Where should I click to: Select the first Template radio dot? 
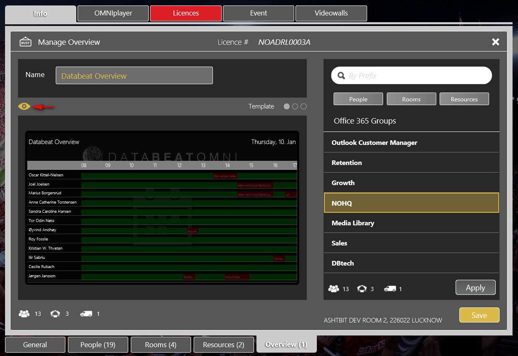tap(287, 106)
